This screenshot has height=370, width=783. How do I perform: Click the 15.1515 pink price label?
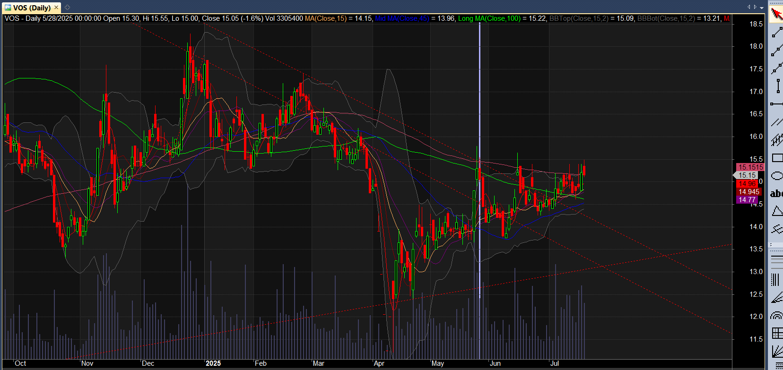pos(750,167)
